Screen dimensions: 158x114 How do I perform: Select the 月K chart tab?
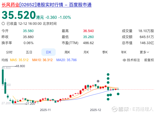pyautogui.click(x=86, y=52)
